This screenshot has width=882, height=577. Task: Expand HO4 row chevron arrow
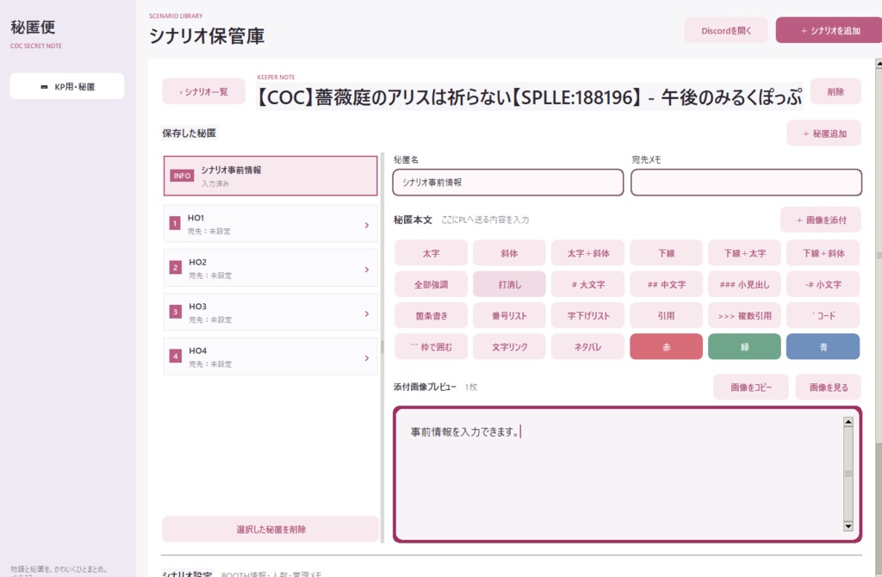367,357
